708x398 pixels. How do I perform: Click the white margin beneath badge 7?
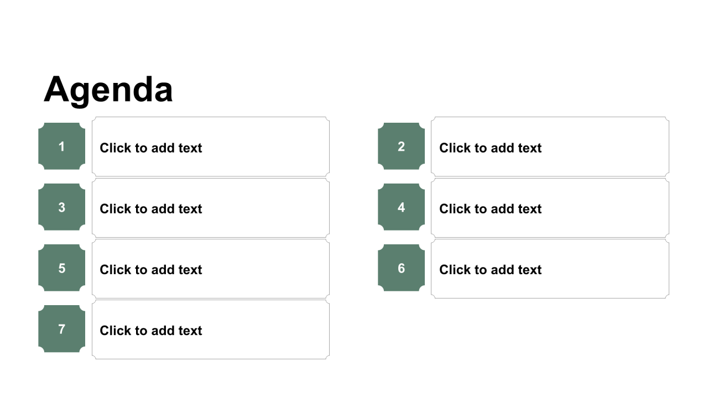coord(61,375)
